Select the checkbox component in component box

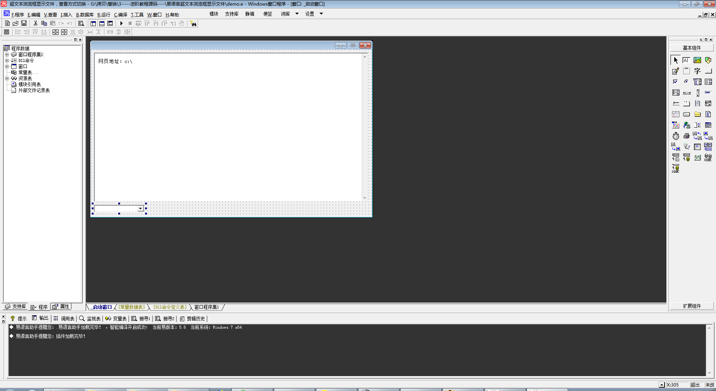(x=676, y=82)
